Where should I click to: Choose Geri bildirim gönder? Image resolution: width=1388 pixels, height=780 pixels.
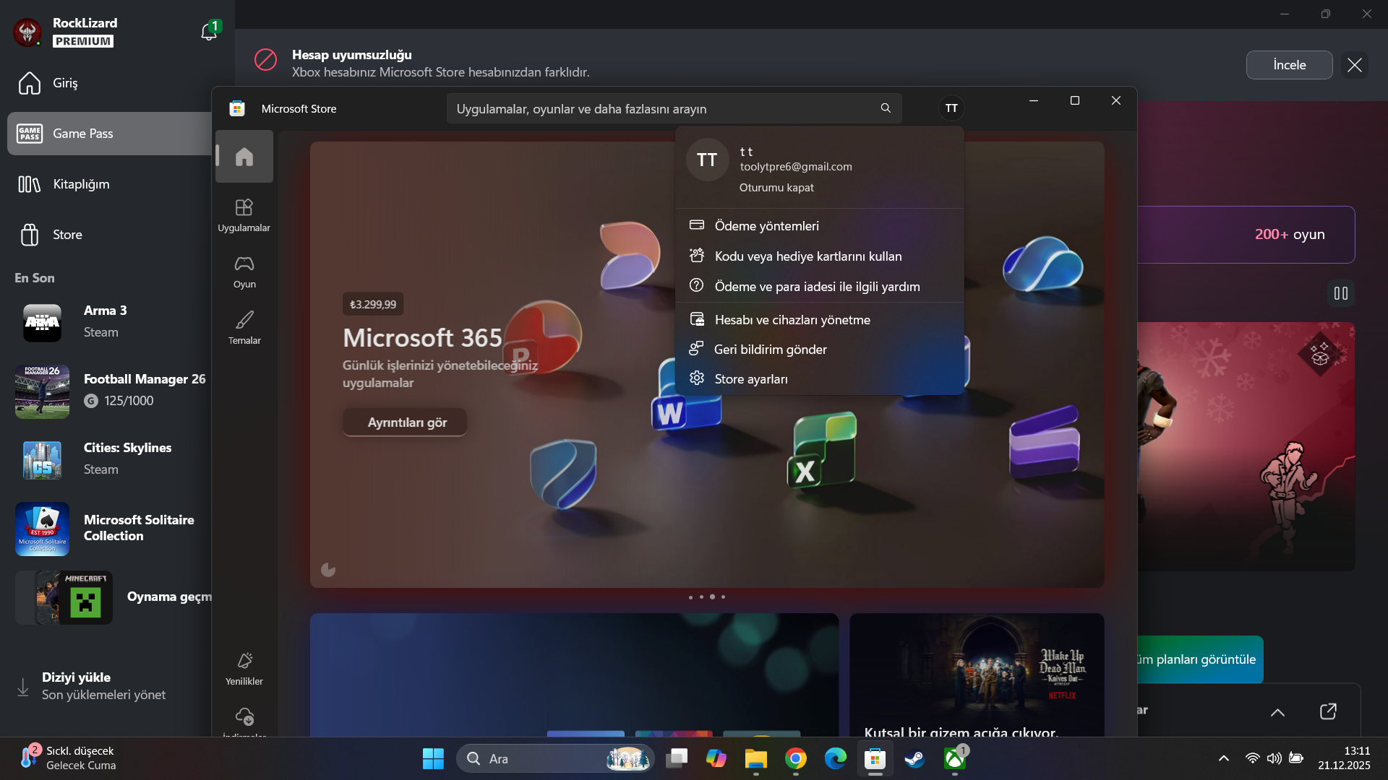coord(820,350)
